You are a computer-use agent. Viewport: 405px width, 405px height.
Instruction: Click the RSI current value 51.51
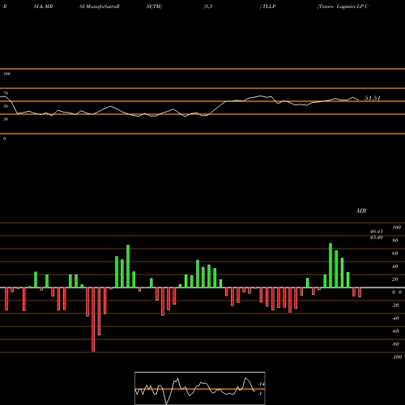pos(373,98)
